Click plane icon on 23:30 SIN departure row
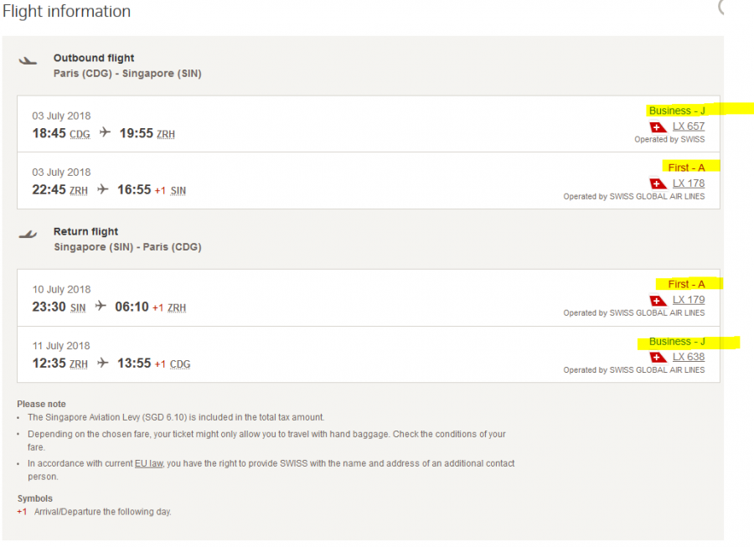The height and width of the screenshot is (547, 754). click(101, 307)
